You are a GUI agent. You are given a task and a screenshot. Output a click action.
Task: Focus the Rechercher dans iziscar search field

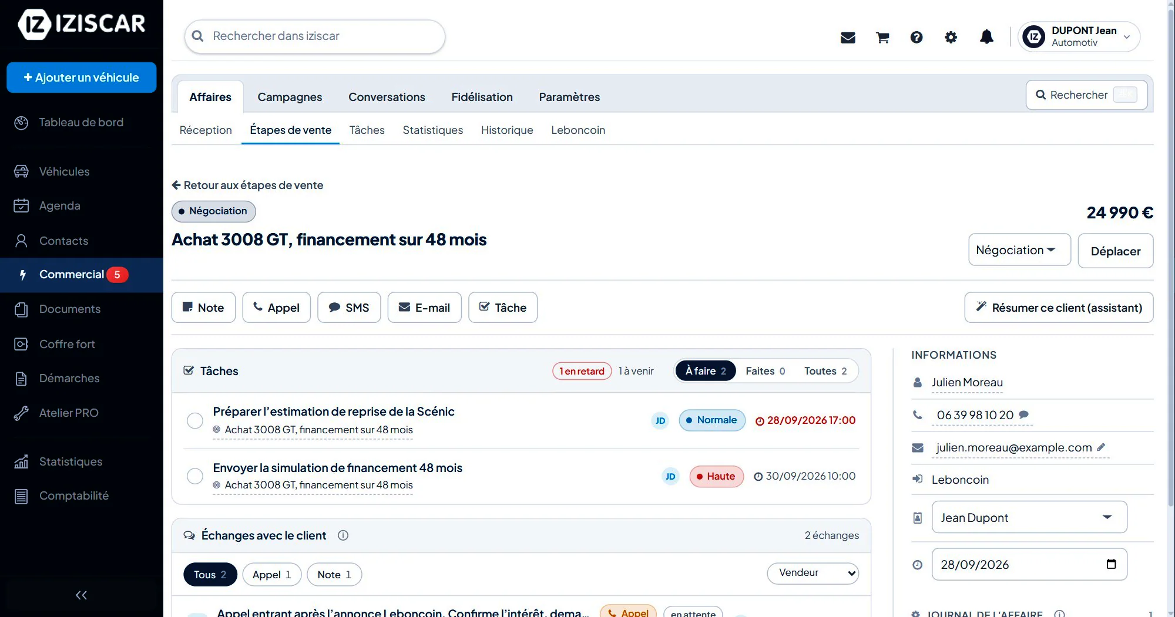click(x=315, y=36)
